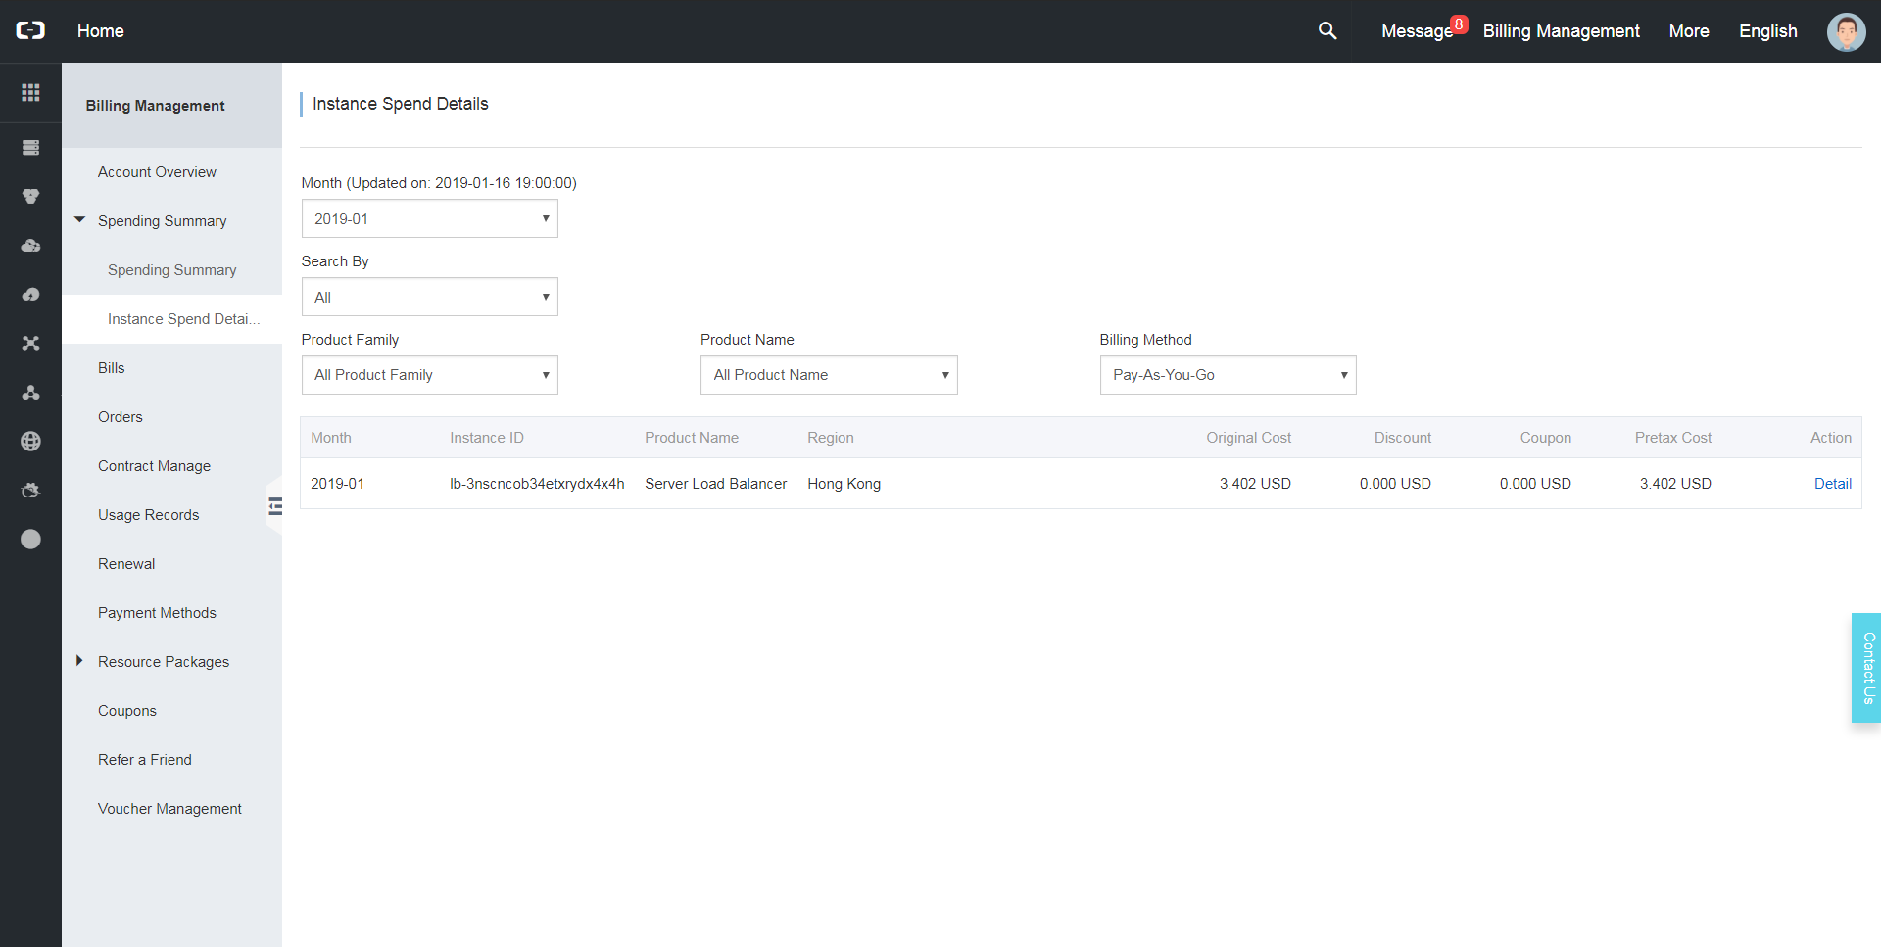Open the user avatar profile menu

(x=1846, y=31)
